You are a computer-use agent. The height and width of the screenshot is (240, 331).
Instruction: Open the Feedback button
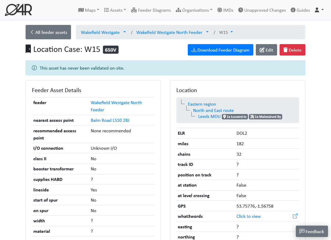(312, 231)
